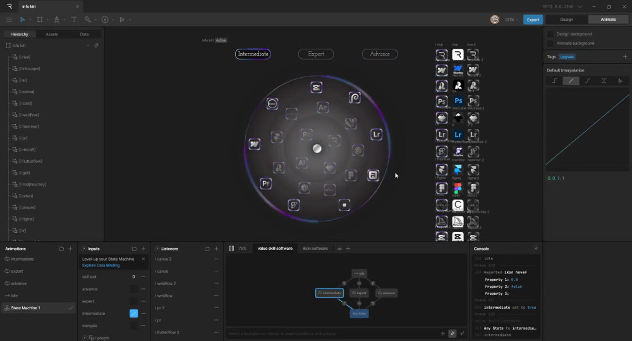
Task: Switch to Design mode
Action: tap(566, 20)
